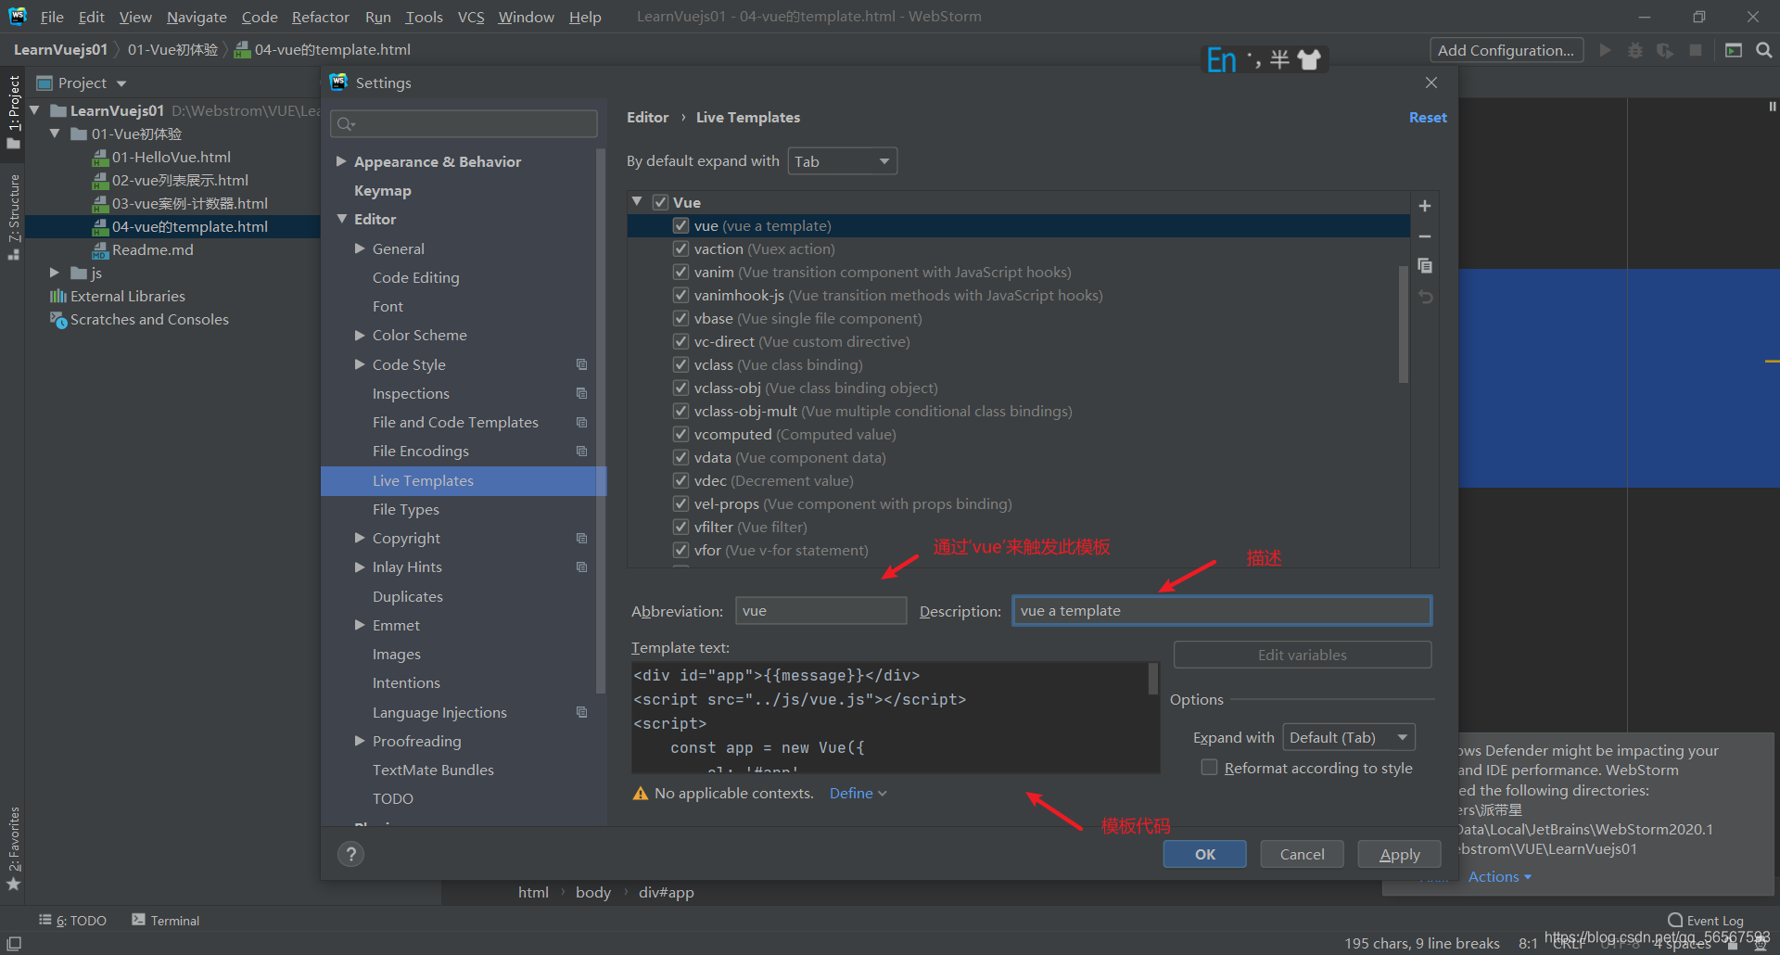Click the Cancel button
This screenshot has height=955, width=1780.
(x=1302, y=854)
